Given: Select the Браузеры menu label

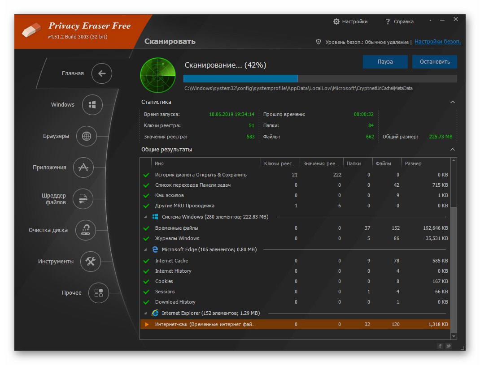Looking at the screenshot, I should point(56,136).
